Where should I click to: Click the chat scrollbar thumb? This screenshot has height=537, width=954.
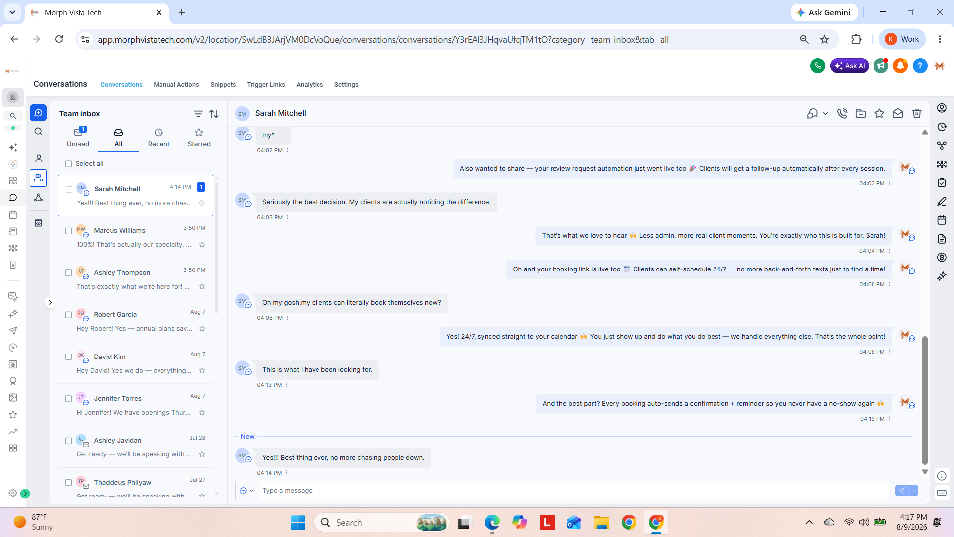925,400
